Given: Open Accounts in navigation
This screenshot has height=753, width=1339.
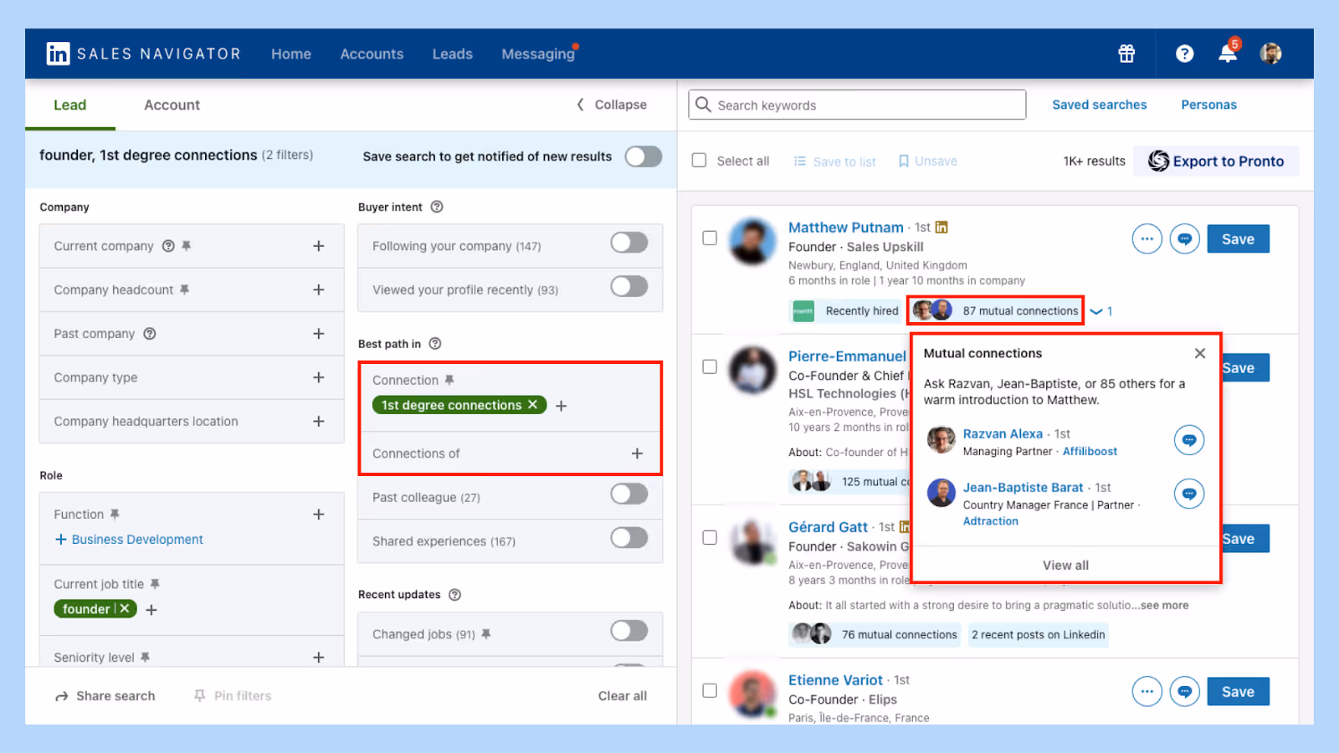Looking at the screenshot, I should 372,54.
